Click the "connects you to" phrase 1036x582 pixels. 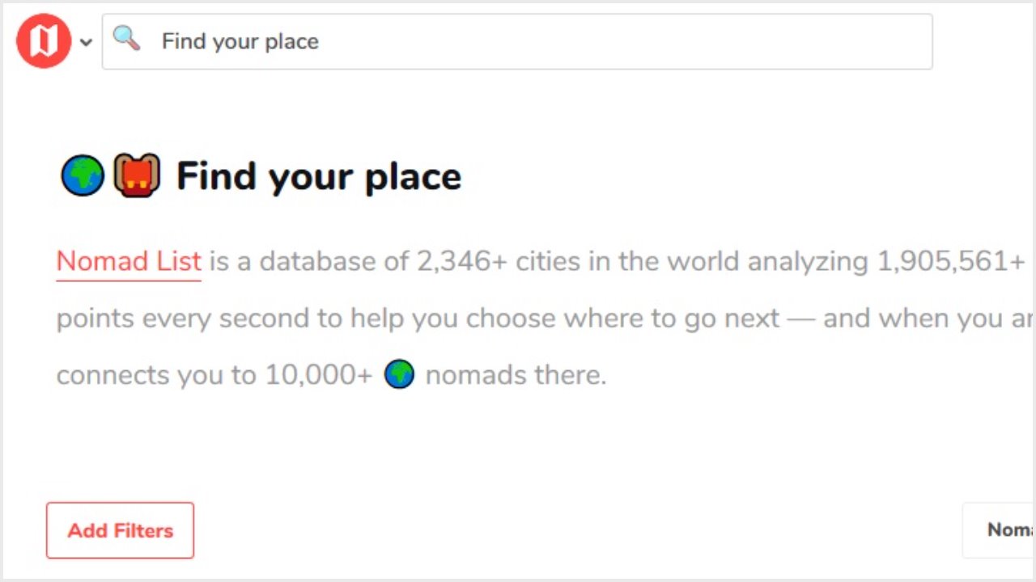[156, 376]
